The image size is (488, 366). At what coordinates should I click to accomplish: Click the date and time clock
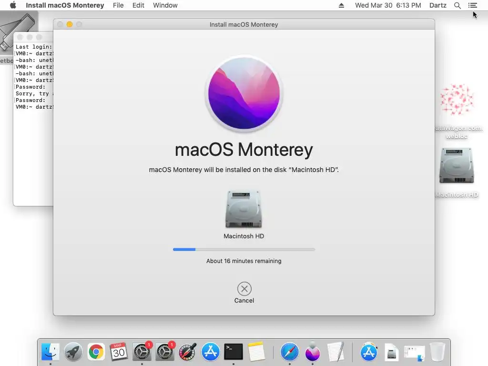[388, 5]
